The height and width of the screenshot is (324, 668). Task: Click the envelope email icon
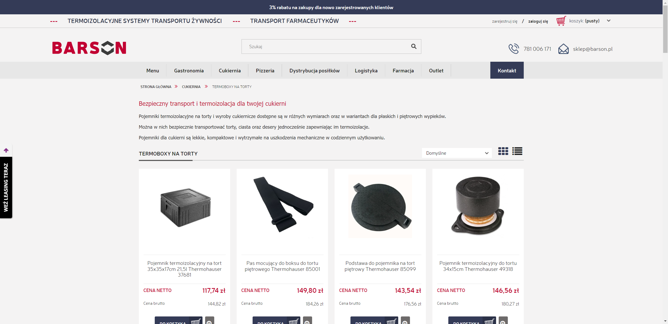563,49
